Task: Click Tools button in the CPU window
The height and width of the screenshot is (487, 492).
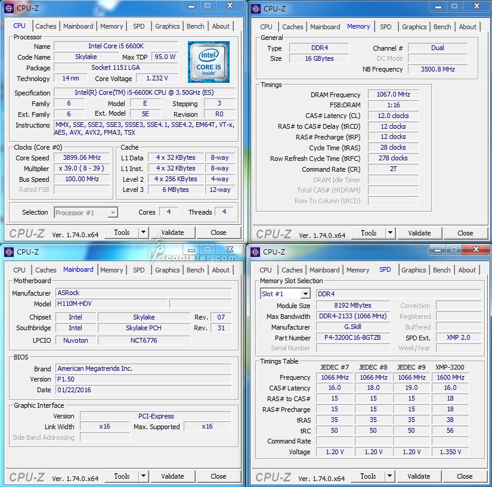Action: tap(122, 232)
